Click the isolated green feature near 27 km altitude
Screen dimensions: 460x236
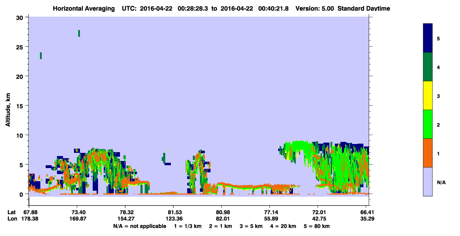point(79,33)
